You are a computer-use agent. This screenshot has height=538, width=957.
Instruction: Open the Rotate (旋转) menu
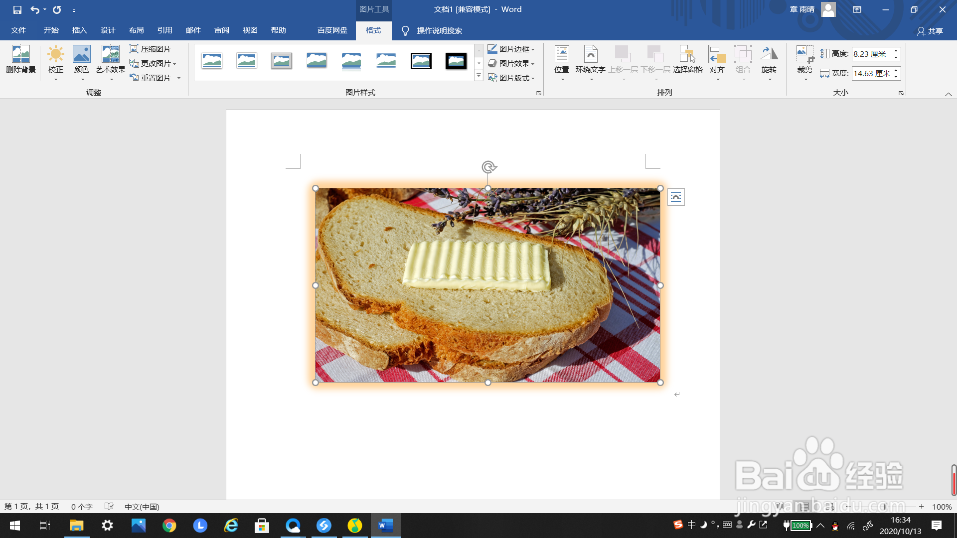[x=769, y=62]
